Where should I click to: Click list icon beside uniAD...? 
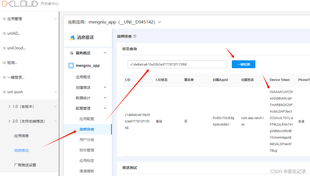coord(4,33)
